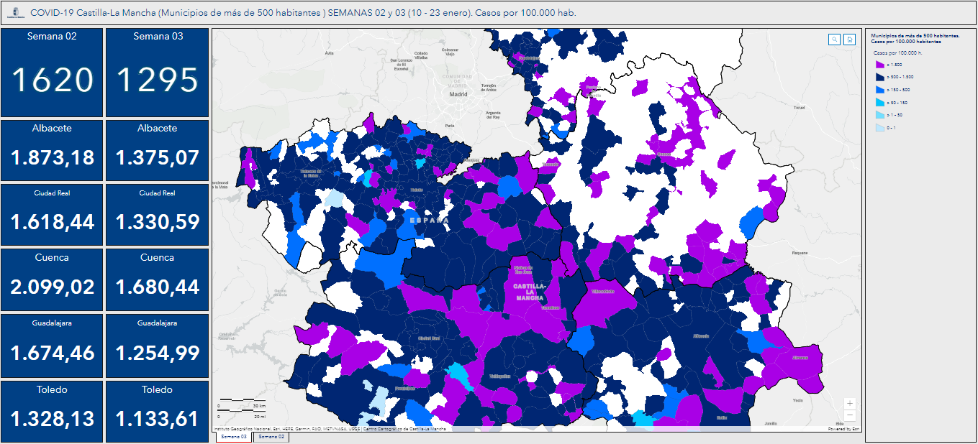Click the Instituto Geográfico Nacional attribution text
The width and height of the screenshot is (978, 444).
tap(330, 429)
